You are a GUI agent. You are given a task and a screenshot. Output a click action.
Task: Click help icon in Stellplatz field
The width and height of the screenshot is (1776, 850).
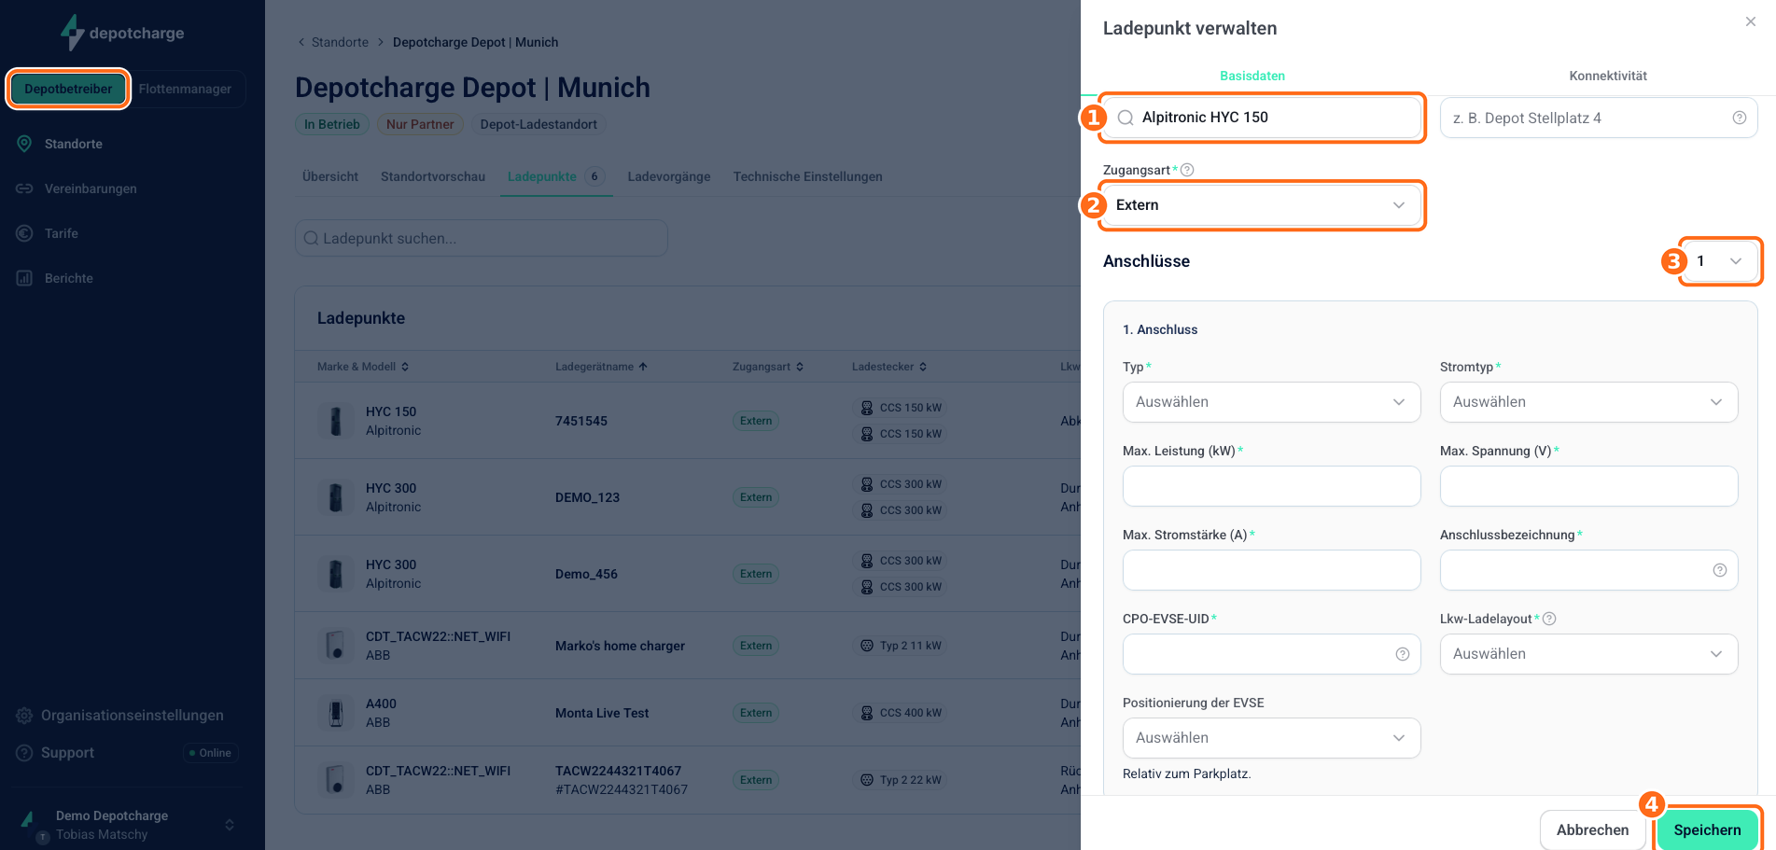tap(1740, 118)
